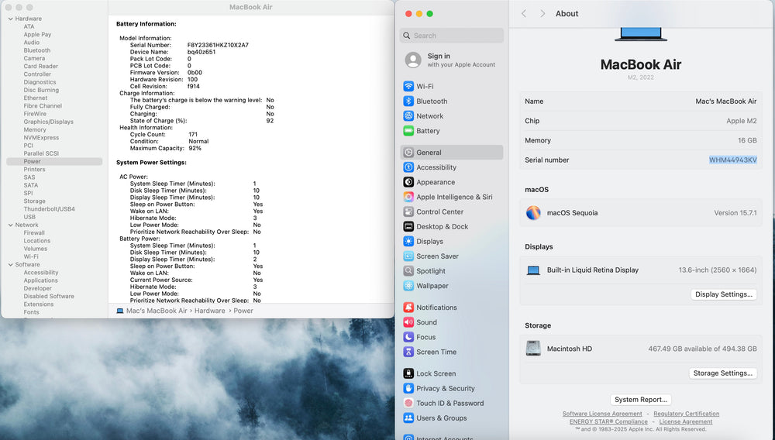The image size is (775, 440).
Task: Open the Screen Saver icon entry
Action: (x=408, y=256)
